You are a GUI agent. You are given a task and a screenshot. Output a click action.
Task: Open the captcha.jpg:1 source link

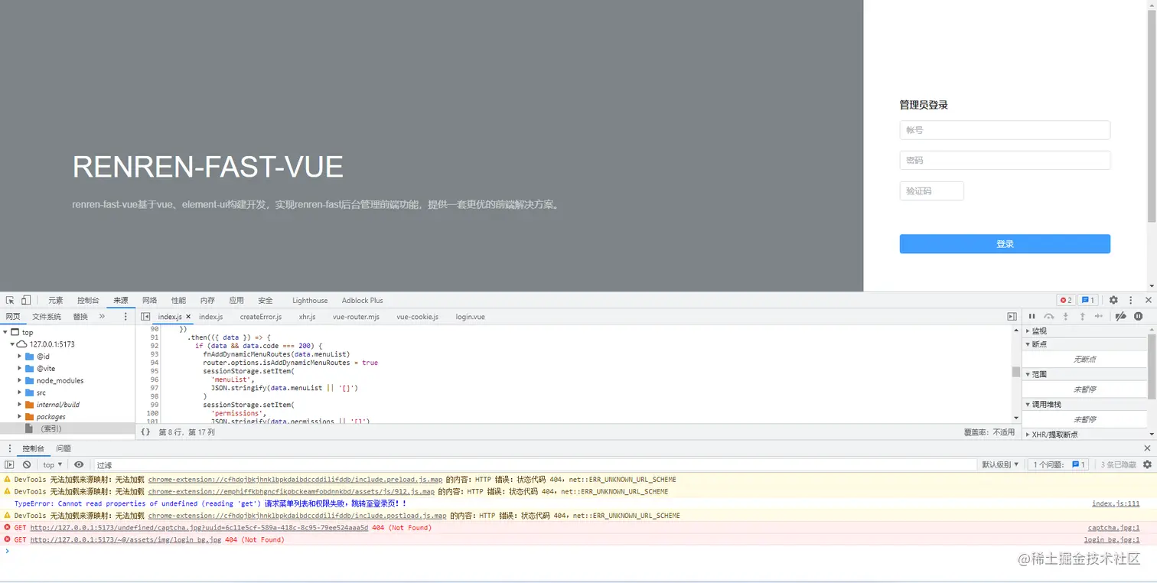1113,528
